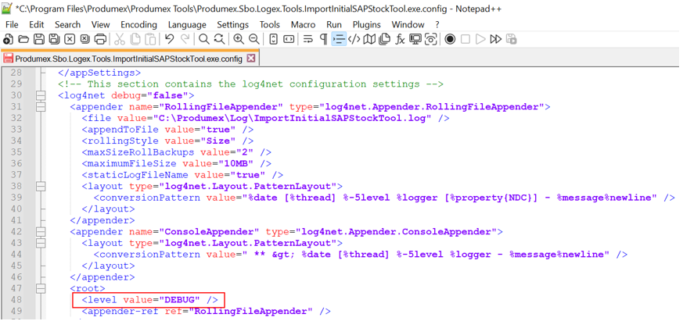The image size is (683, 321).
Task: Start macro recording with the record icon
Action: (x=450, y=40)
